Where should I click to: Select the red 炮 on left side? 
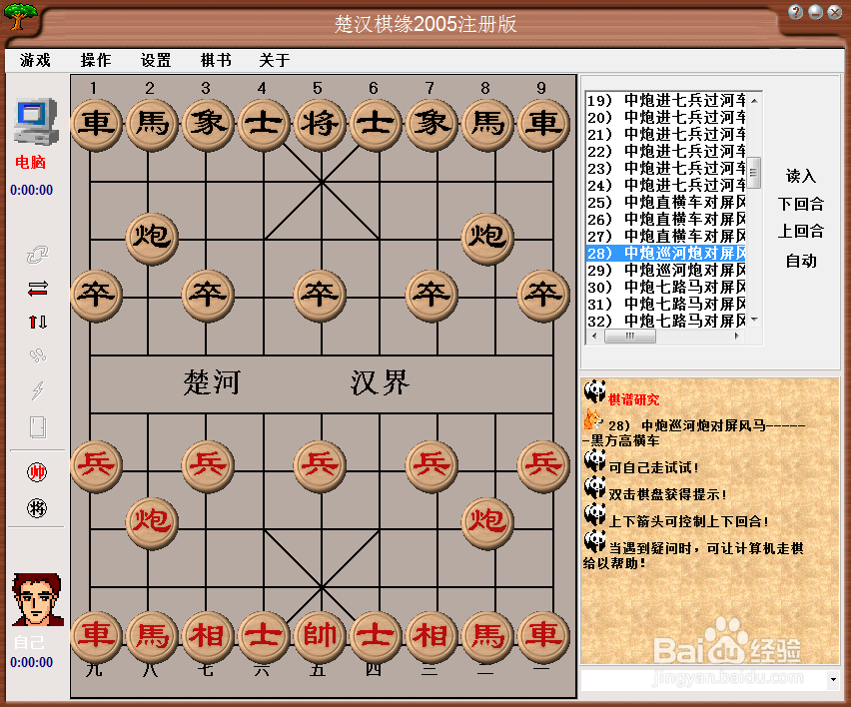[152, 522]
